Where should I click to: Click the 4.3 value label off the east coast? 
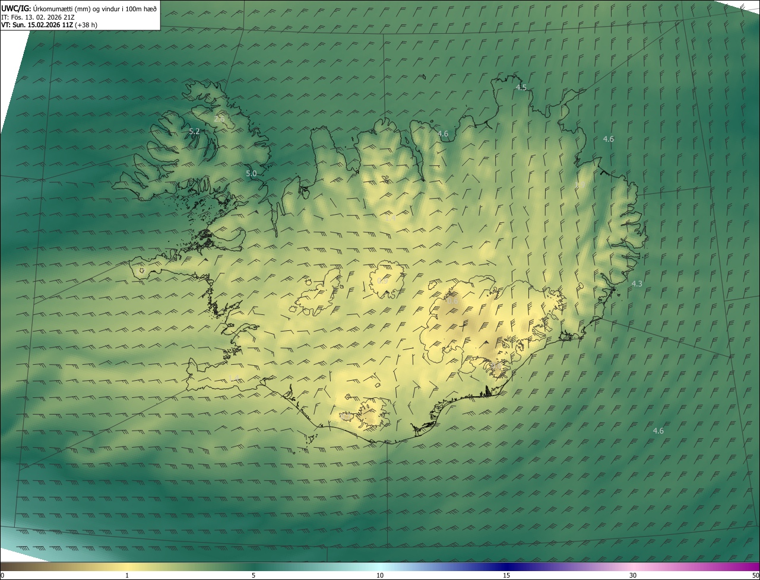coord(636,283)
